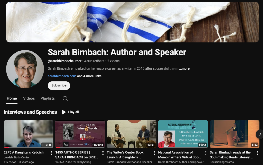Open options menu for Writer's Center Book Launch
263x165 pixels.
point(154,153)
